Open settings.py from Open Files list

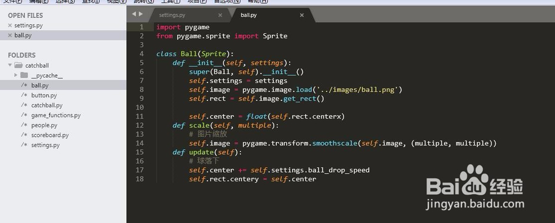pos(29,25)
